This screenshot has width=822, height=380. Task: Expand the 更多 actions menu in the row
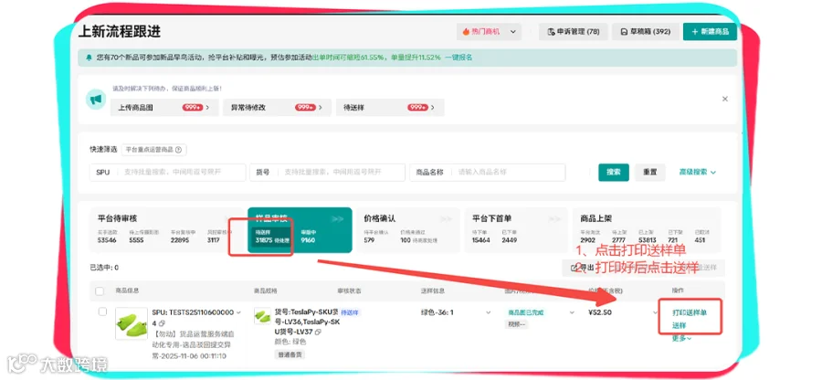(x=682, y=339)
